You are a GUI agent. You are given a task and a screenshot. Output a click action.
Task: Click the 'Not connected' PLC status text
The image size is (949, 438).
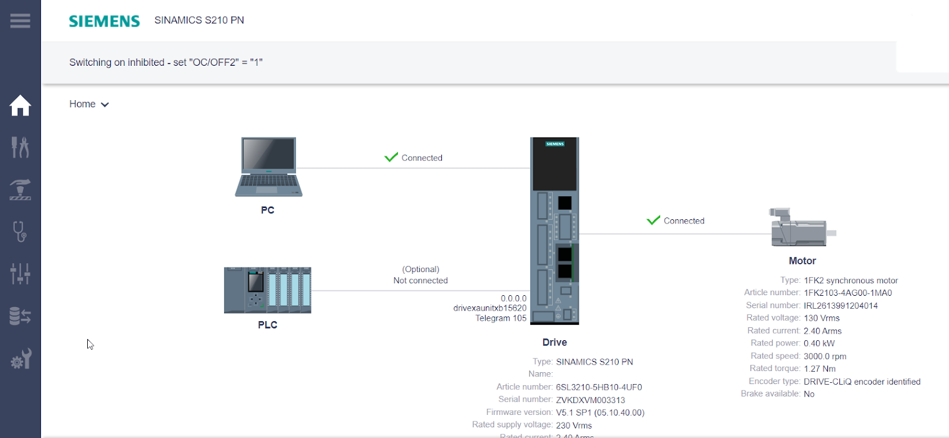421,280
